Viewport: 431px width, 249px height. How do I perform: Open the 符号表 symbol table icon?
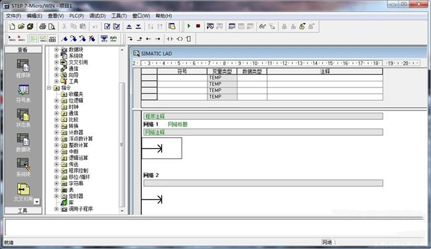pyautogui.click(x=23, y=93)
